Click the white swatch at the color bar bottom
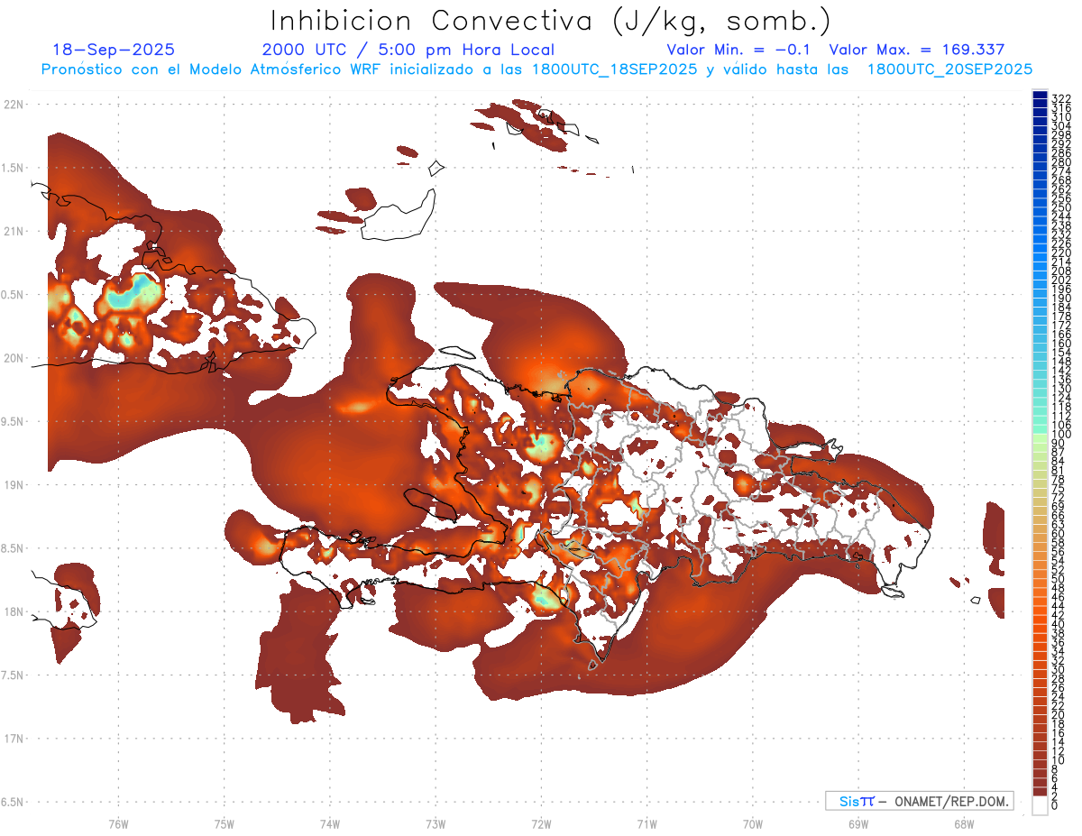 [1040, 805]
